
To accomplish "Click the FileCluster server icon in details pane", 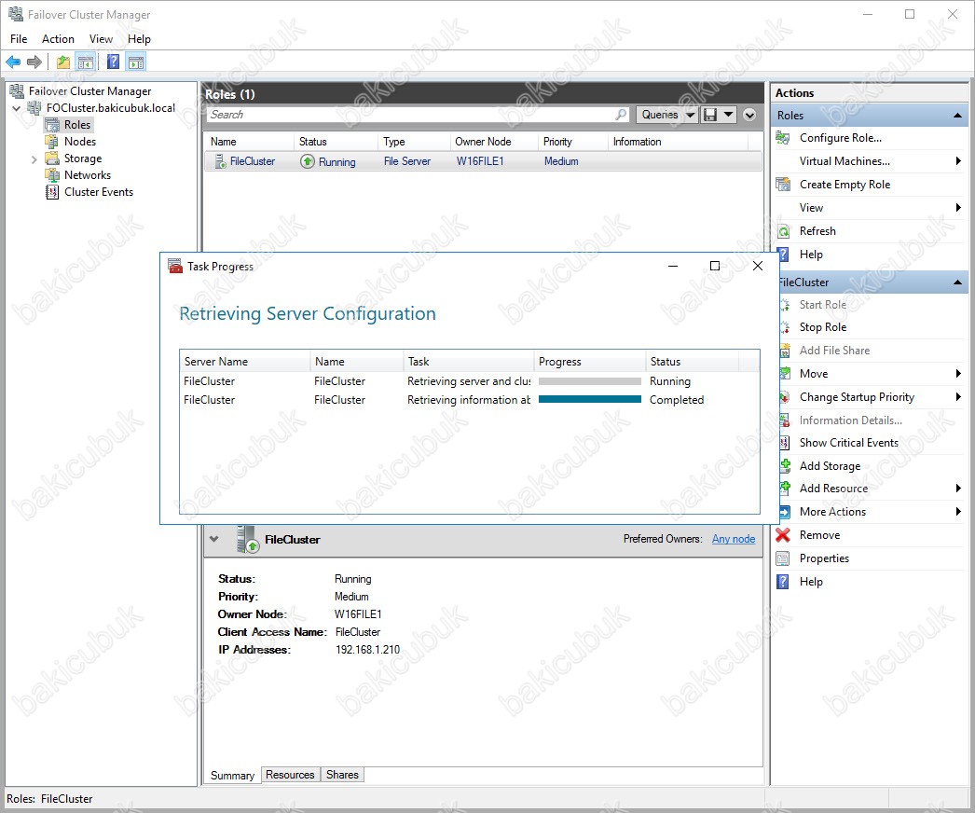I will click(248, 539).
